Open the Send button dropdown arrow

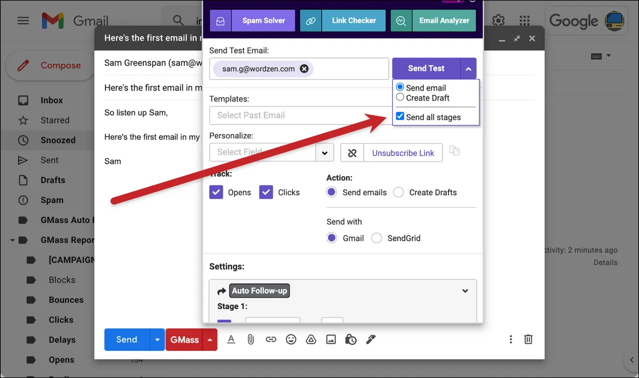pyautogui.click(x=157, y=340)
